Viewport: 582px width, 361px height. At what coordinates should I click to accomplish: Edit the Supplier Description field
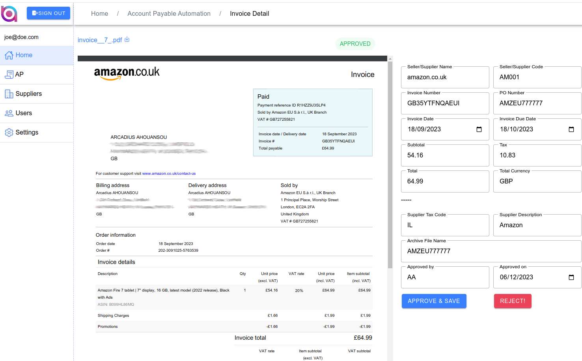click(x=537, y=225)
